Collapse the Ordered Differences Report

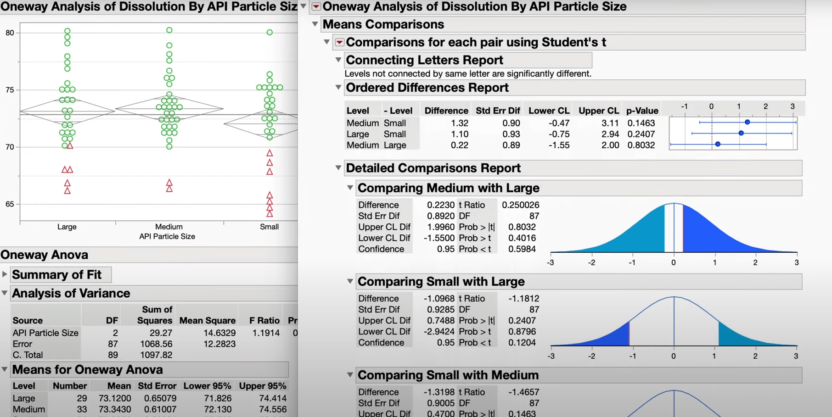point(338,87)
